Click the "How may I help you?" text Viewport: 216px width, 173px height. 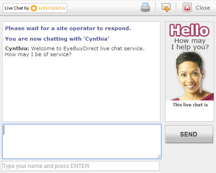coord(190,44)
